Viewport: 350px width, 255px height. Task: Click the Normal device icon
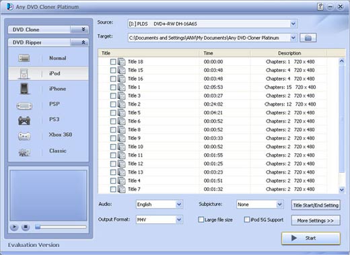pyautogui.click(x=24, y=59)
